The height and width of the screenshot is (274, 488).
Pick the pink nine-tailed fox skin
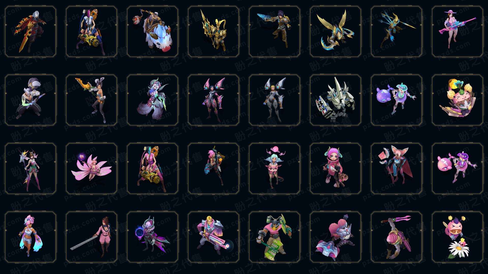[x=91, y=168]
